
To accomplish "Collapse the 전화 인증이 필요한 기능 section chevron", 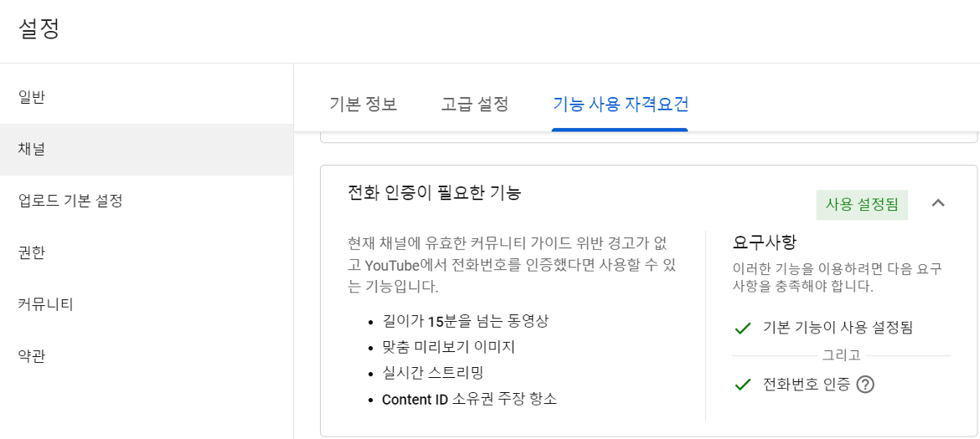I will pos(938,203).
